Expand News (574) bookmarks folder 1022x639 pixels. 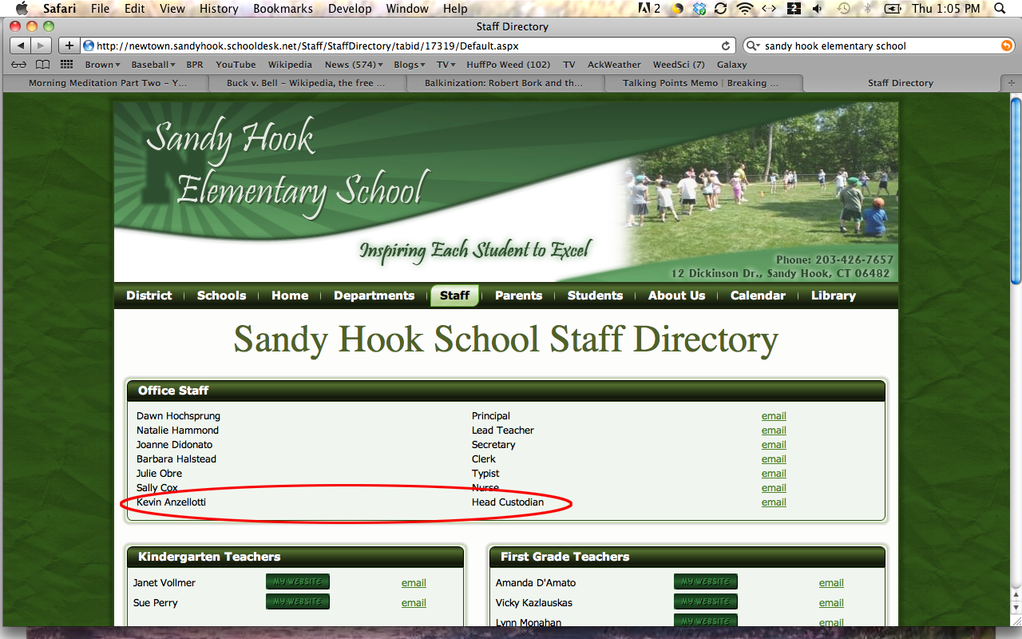click(354, 65)
